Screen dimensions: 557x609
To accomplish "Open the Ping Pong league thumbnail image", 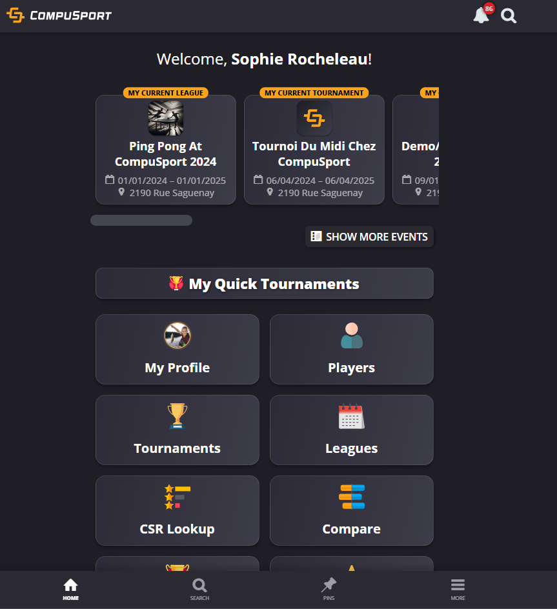I will click(166, 118).
